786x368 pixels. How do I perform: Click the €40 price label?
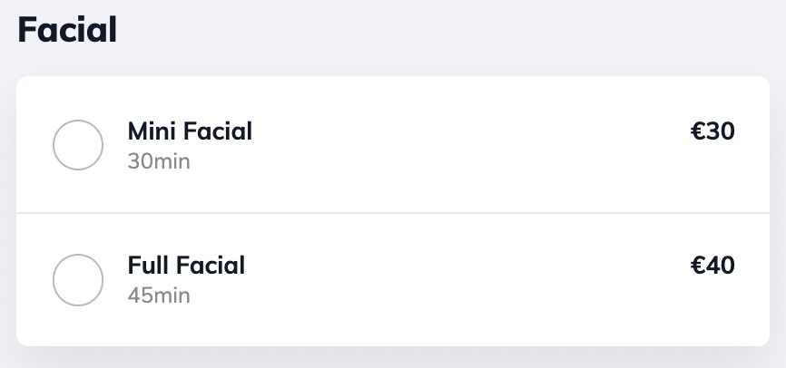712,266
